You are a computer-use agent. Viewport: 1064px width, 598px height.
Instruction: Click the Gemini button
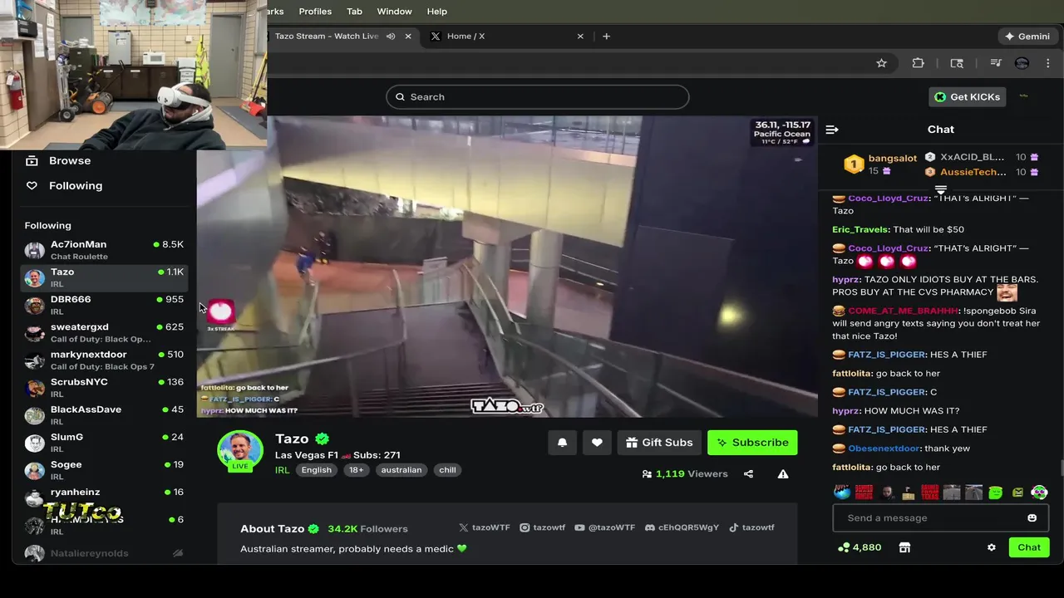pos(1027,37)
